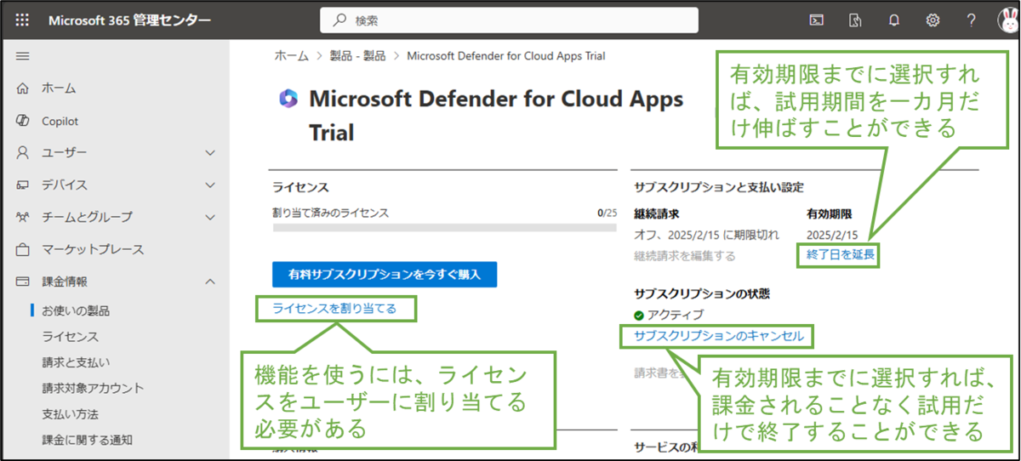
Task: Click サブスクリプションのキャンセル link
Action: [718, 336]
